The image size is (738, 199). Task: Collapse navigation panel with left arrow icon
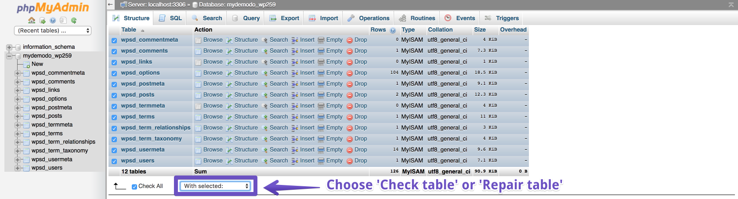111,4
